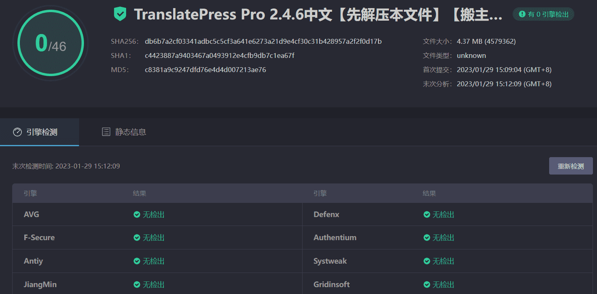Click the exclamation icon in the 有 0 引擎检出 badge
The image size is (597, 294).
522,14
